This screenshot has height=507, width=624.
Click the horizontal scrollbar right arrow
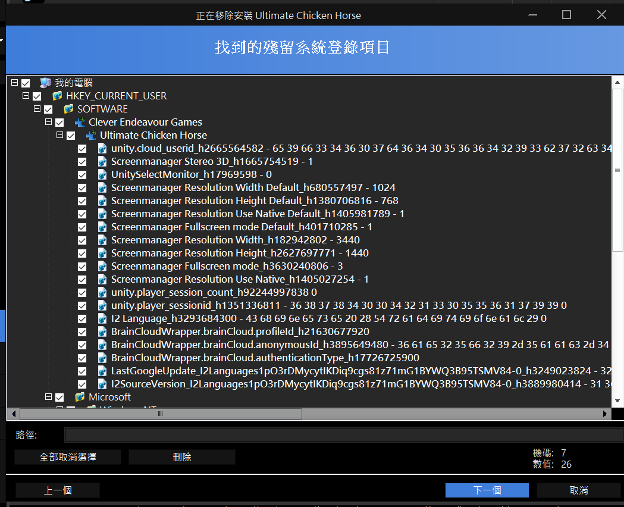606,414
